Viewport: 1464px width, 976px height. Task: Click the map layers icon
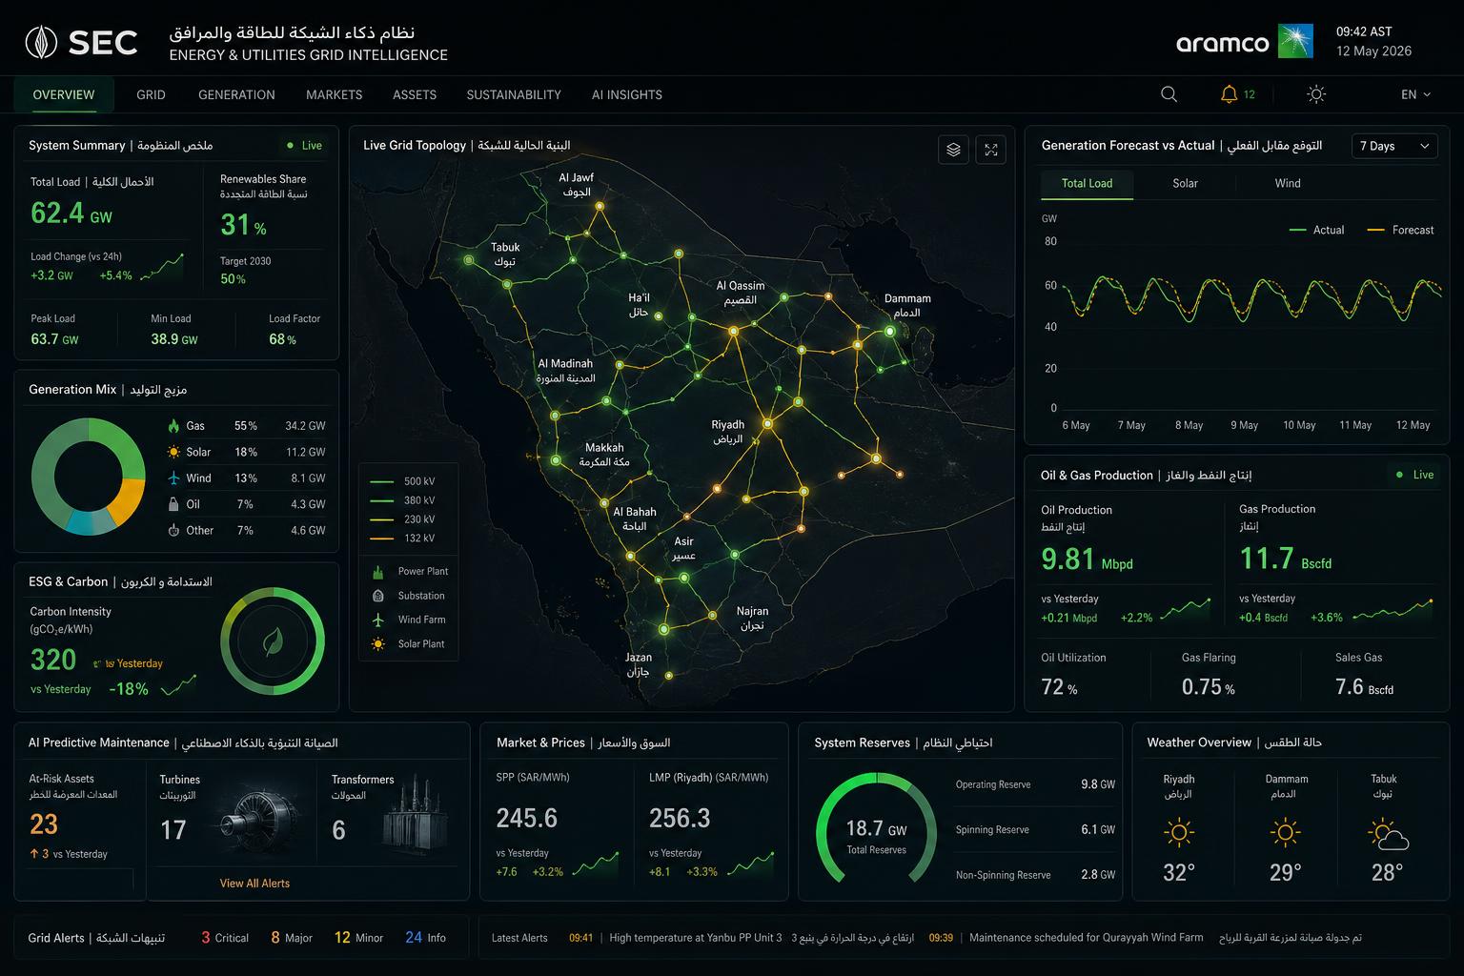(x=953, y=150)
